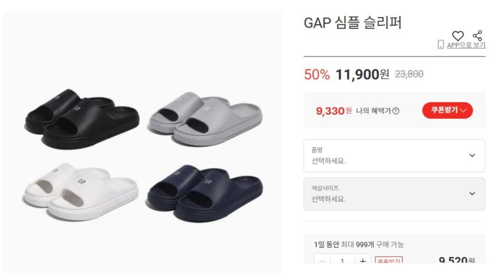This screenshot has height=273, width=501.
Task: Select the gray slippers in product image
Action: [205, 119]
